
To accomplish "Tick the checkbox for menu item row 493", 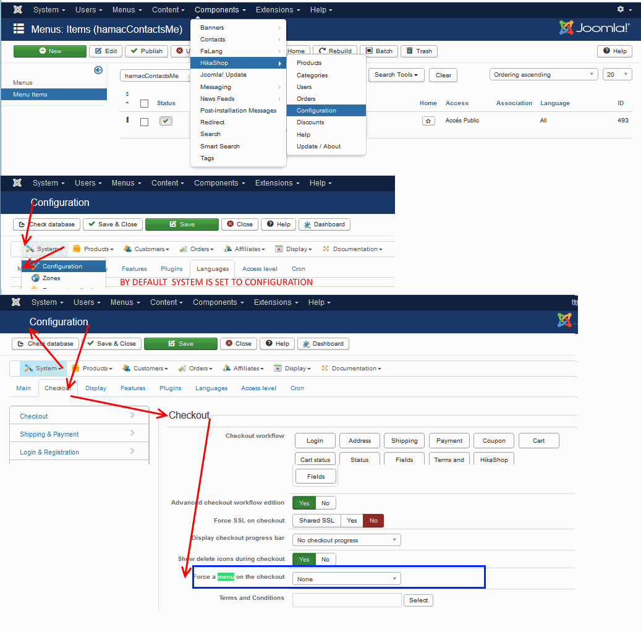I will tap(144, 122).
